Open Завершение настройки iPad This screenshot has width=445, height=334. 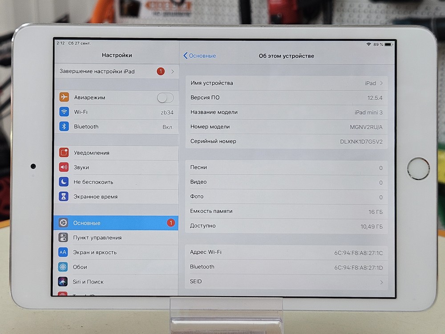pos(116,71)
